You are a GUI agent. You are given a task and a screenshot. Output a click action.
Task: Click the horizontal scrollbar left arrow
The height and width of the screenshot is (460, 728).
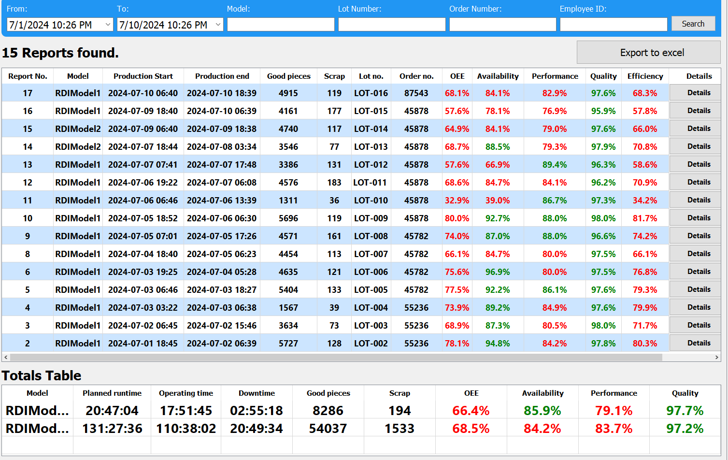click(6, 358)
